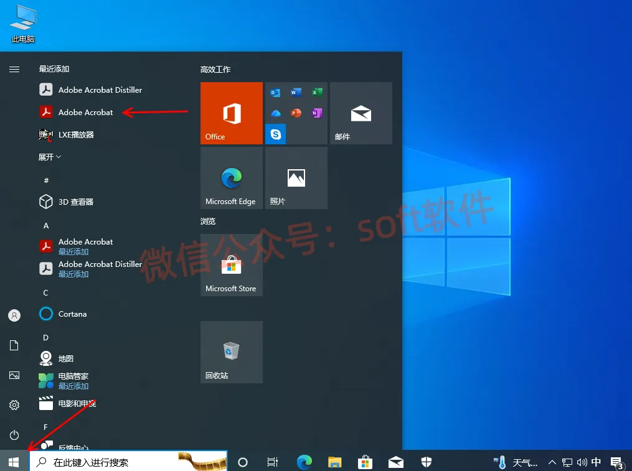This screenshot has width=632, height=471.
Task: Open the 邮件 mail tile
Action: 361,113
